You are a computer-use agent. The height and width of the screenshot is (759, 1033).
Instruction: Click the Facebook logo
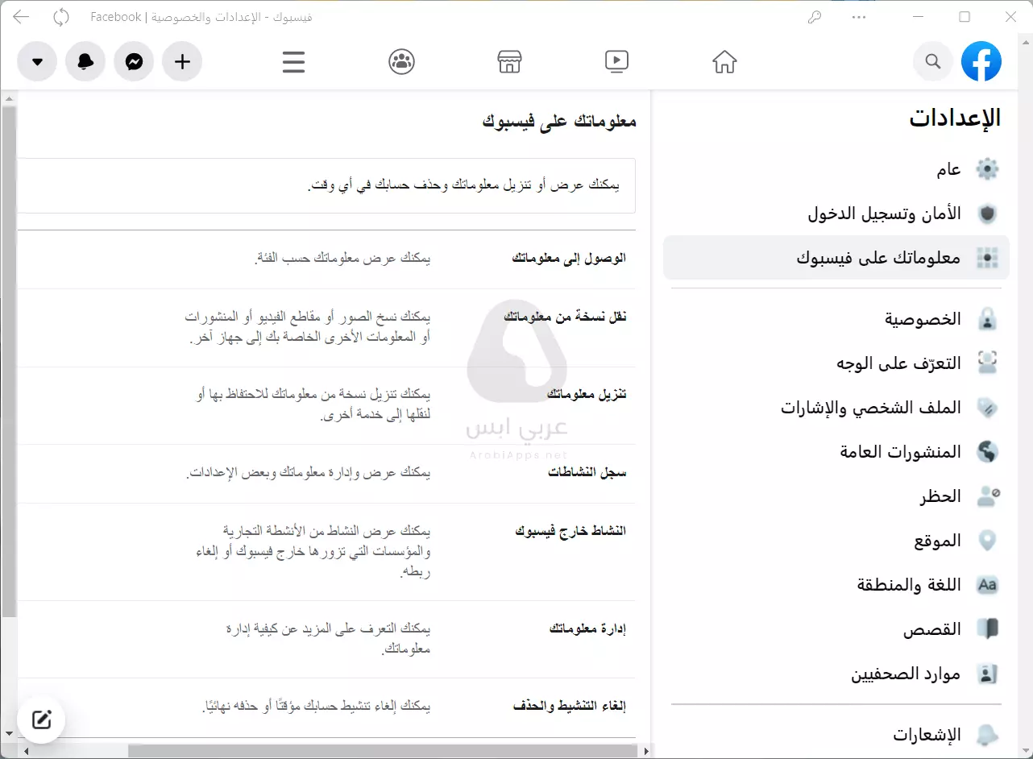click(x=981, y=60)
